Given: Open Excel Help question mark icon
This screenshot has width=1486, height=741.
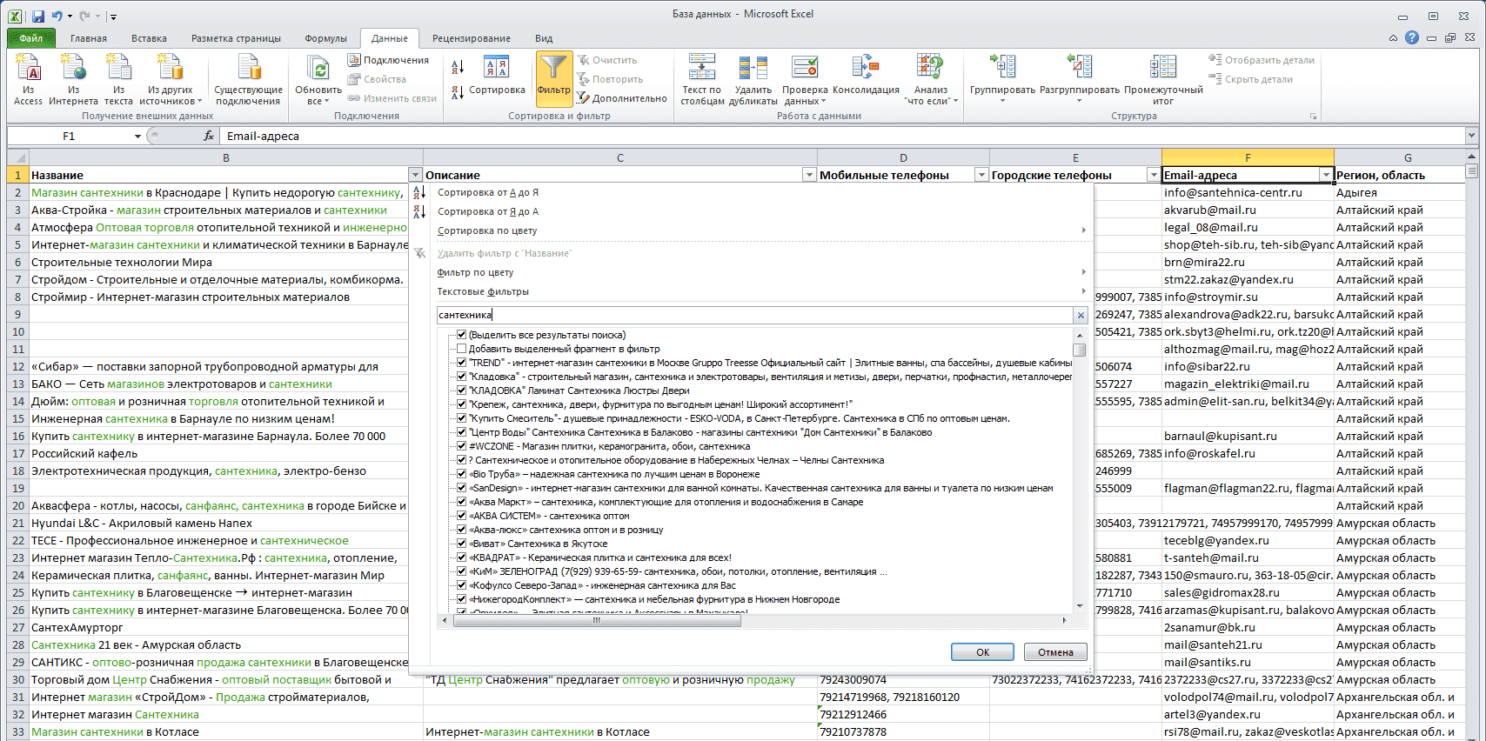Looking at the screenshot, I should click(x=1411, y=37).
